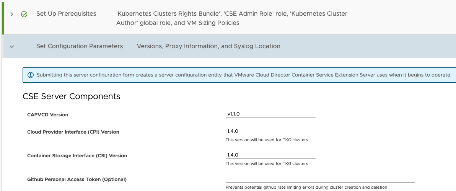
Task: Click the Kubernetes Clusters Rights Bundle description text
Action: click(x=231, y=18)
